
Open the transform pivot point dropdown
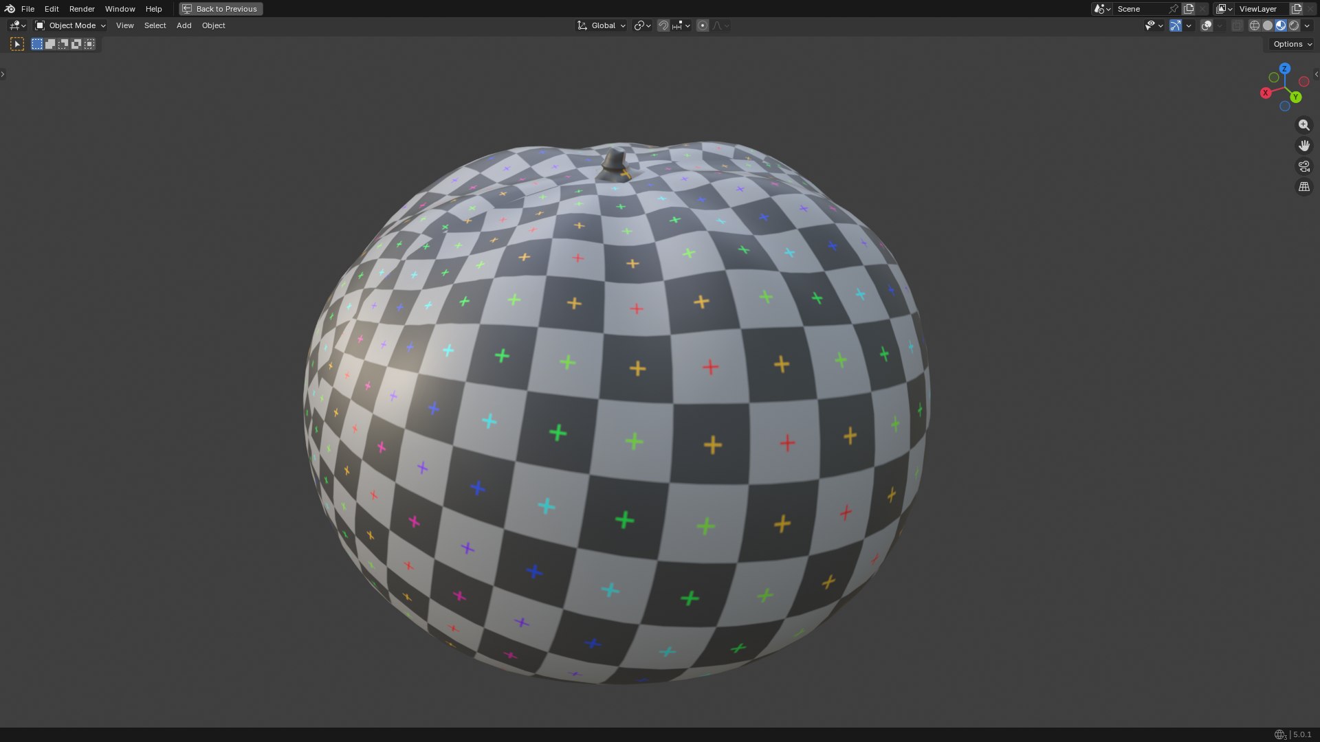(642, 25)
